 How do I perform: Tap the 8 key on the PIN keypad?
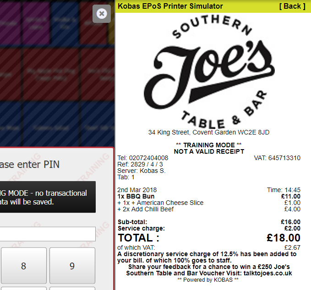click(x=24, y=266)
